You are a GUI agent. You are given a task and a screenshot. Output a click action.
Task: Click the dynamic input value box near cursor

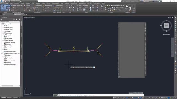[94, 67]
